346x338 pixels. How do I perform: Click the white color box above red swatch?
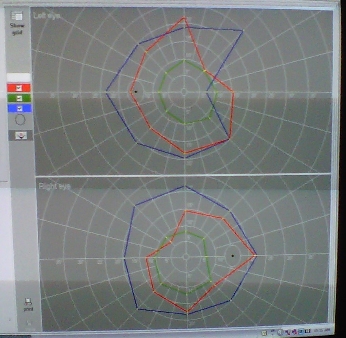click(x=18, y=77)
